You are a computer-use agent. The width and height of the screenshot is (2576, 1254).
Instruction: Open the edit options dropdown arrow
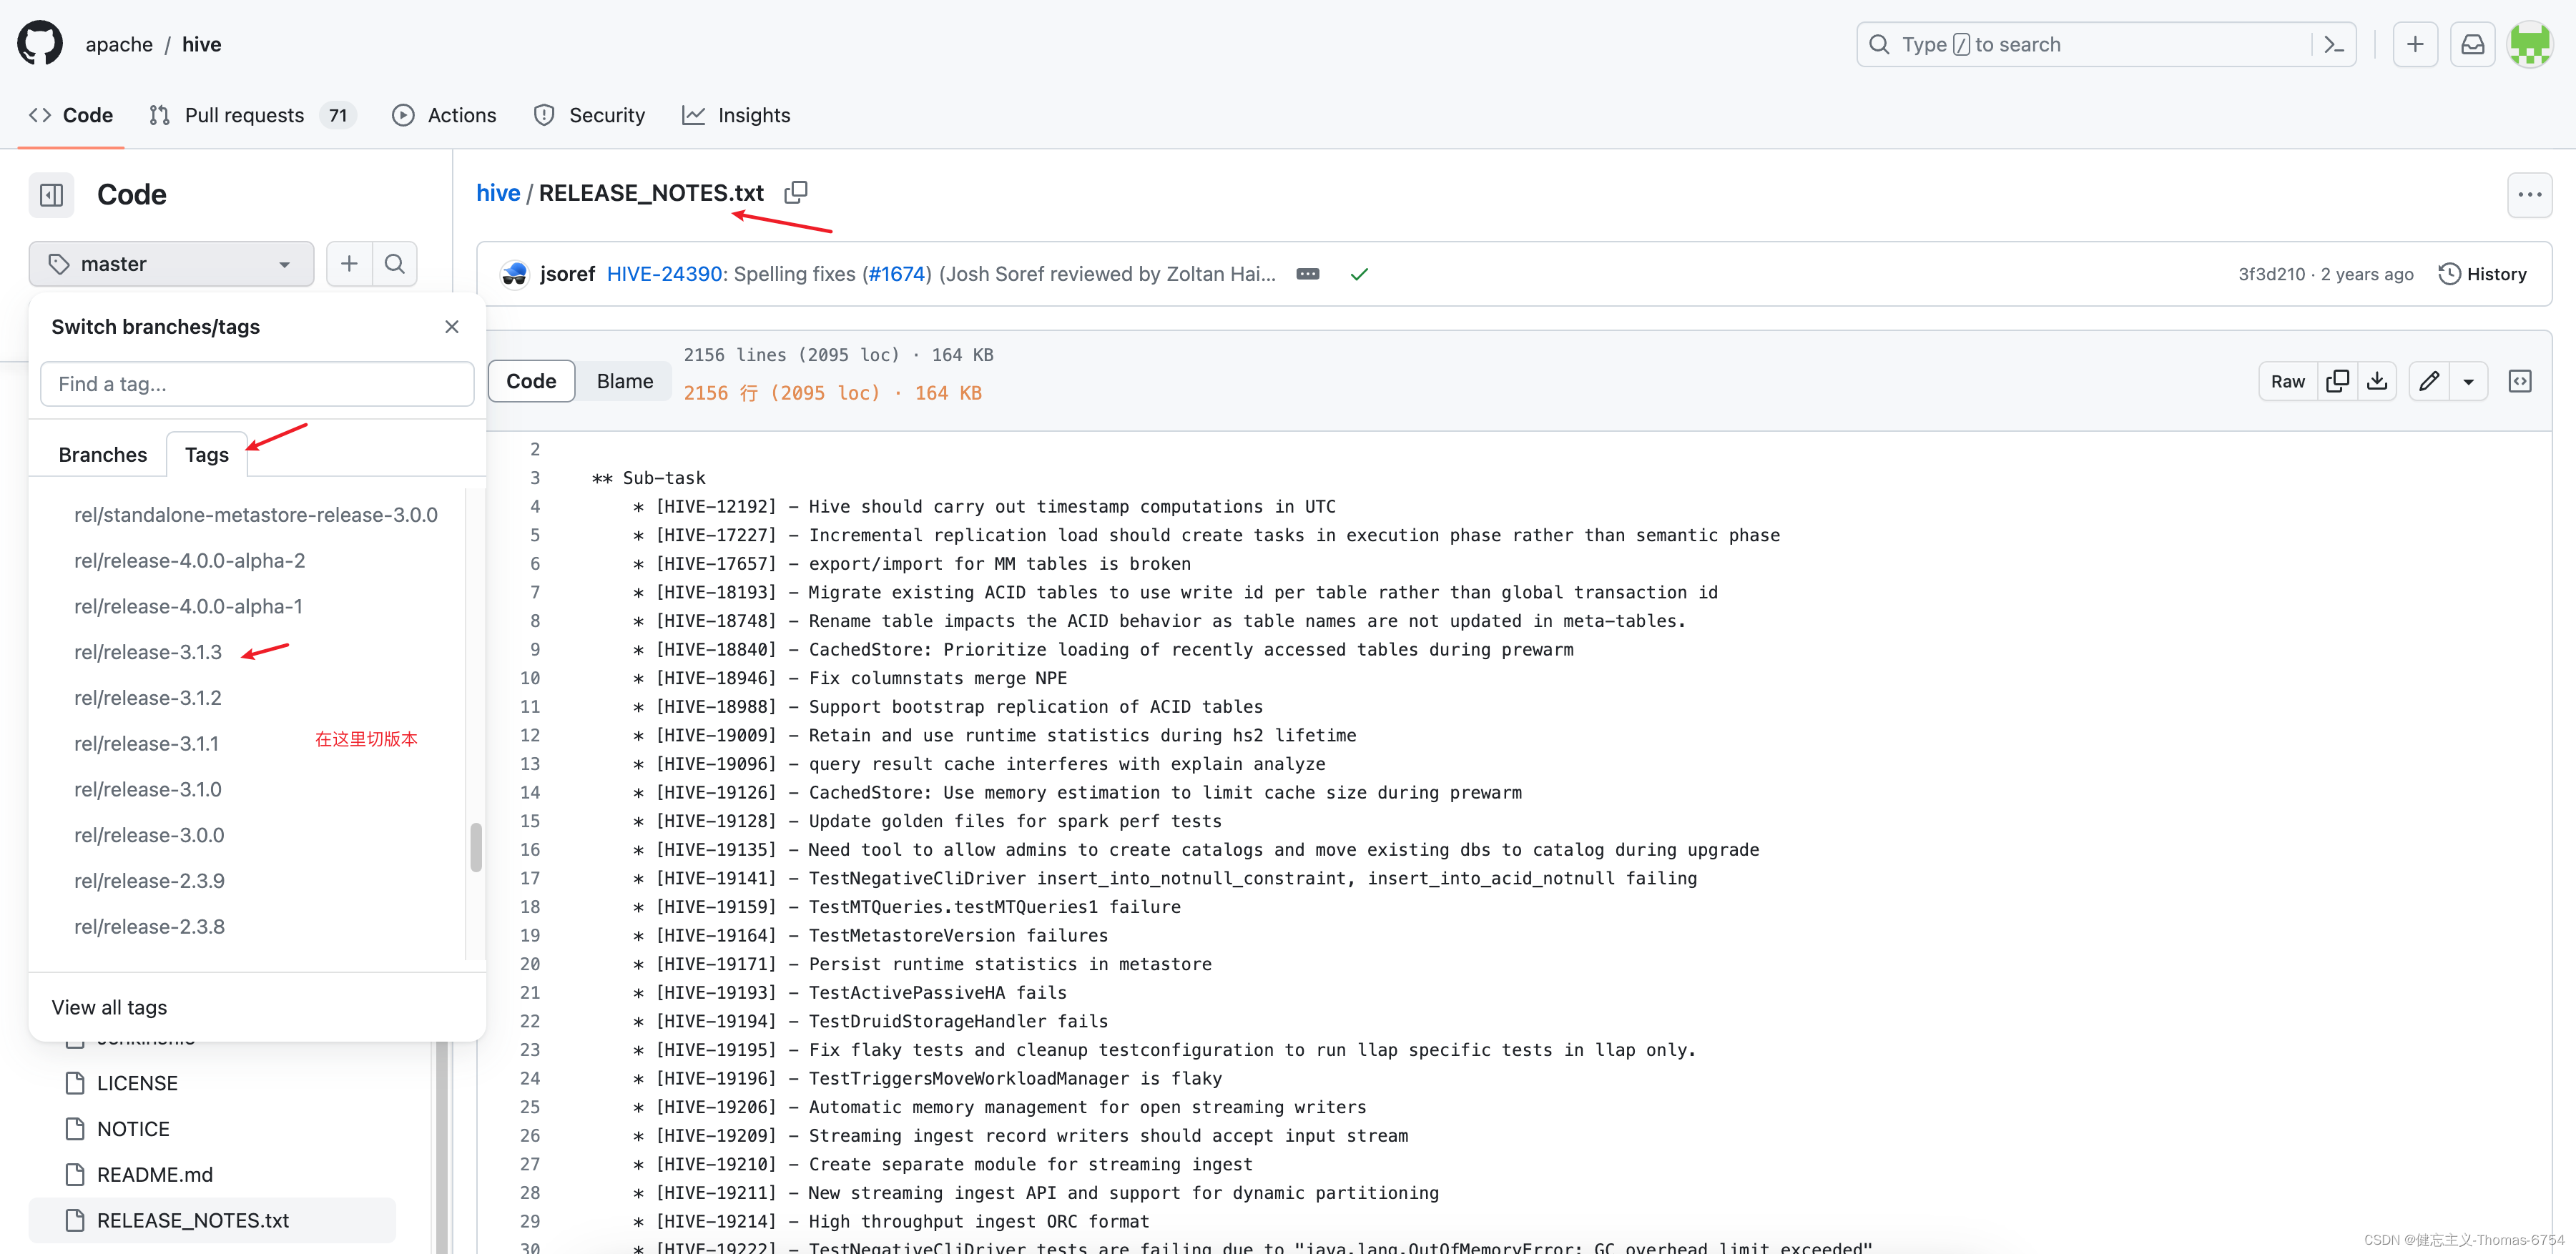click(x=2470, y=381)
